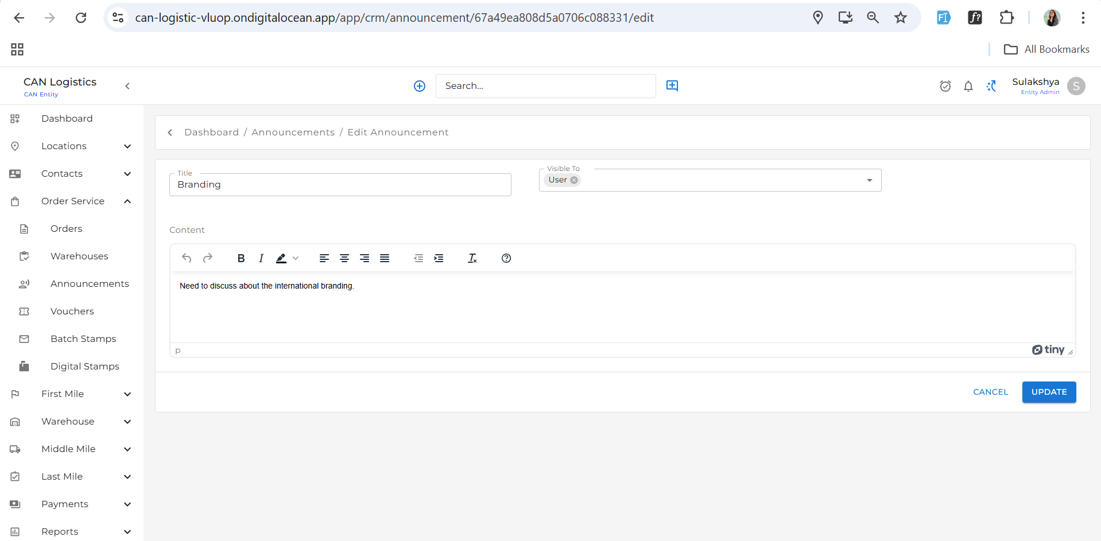Open browser extensions puzzle icon
The width and height of the screenshot is (1101, 541).
point(1006,18)
